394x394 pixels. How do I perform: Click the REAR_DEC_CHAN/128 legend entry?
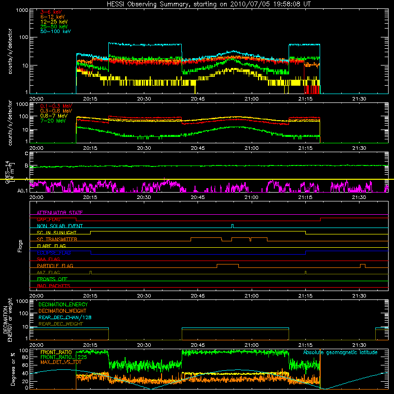coord(65,317)
